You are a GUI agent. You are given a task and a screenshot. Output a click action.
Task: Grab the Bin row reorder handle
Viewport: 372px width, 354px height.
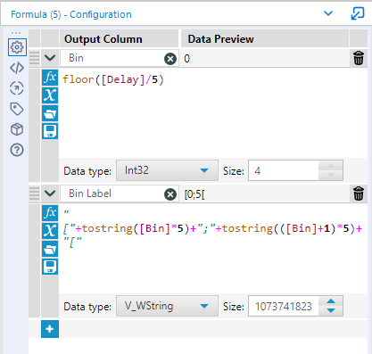pyautogui.click(x=34, y=58)
